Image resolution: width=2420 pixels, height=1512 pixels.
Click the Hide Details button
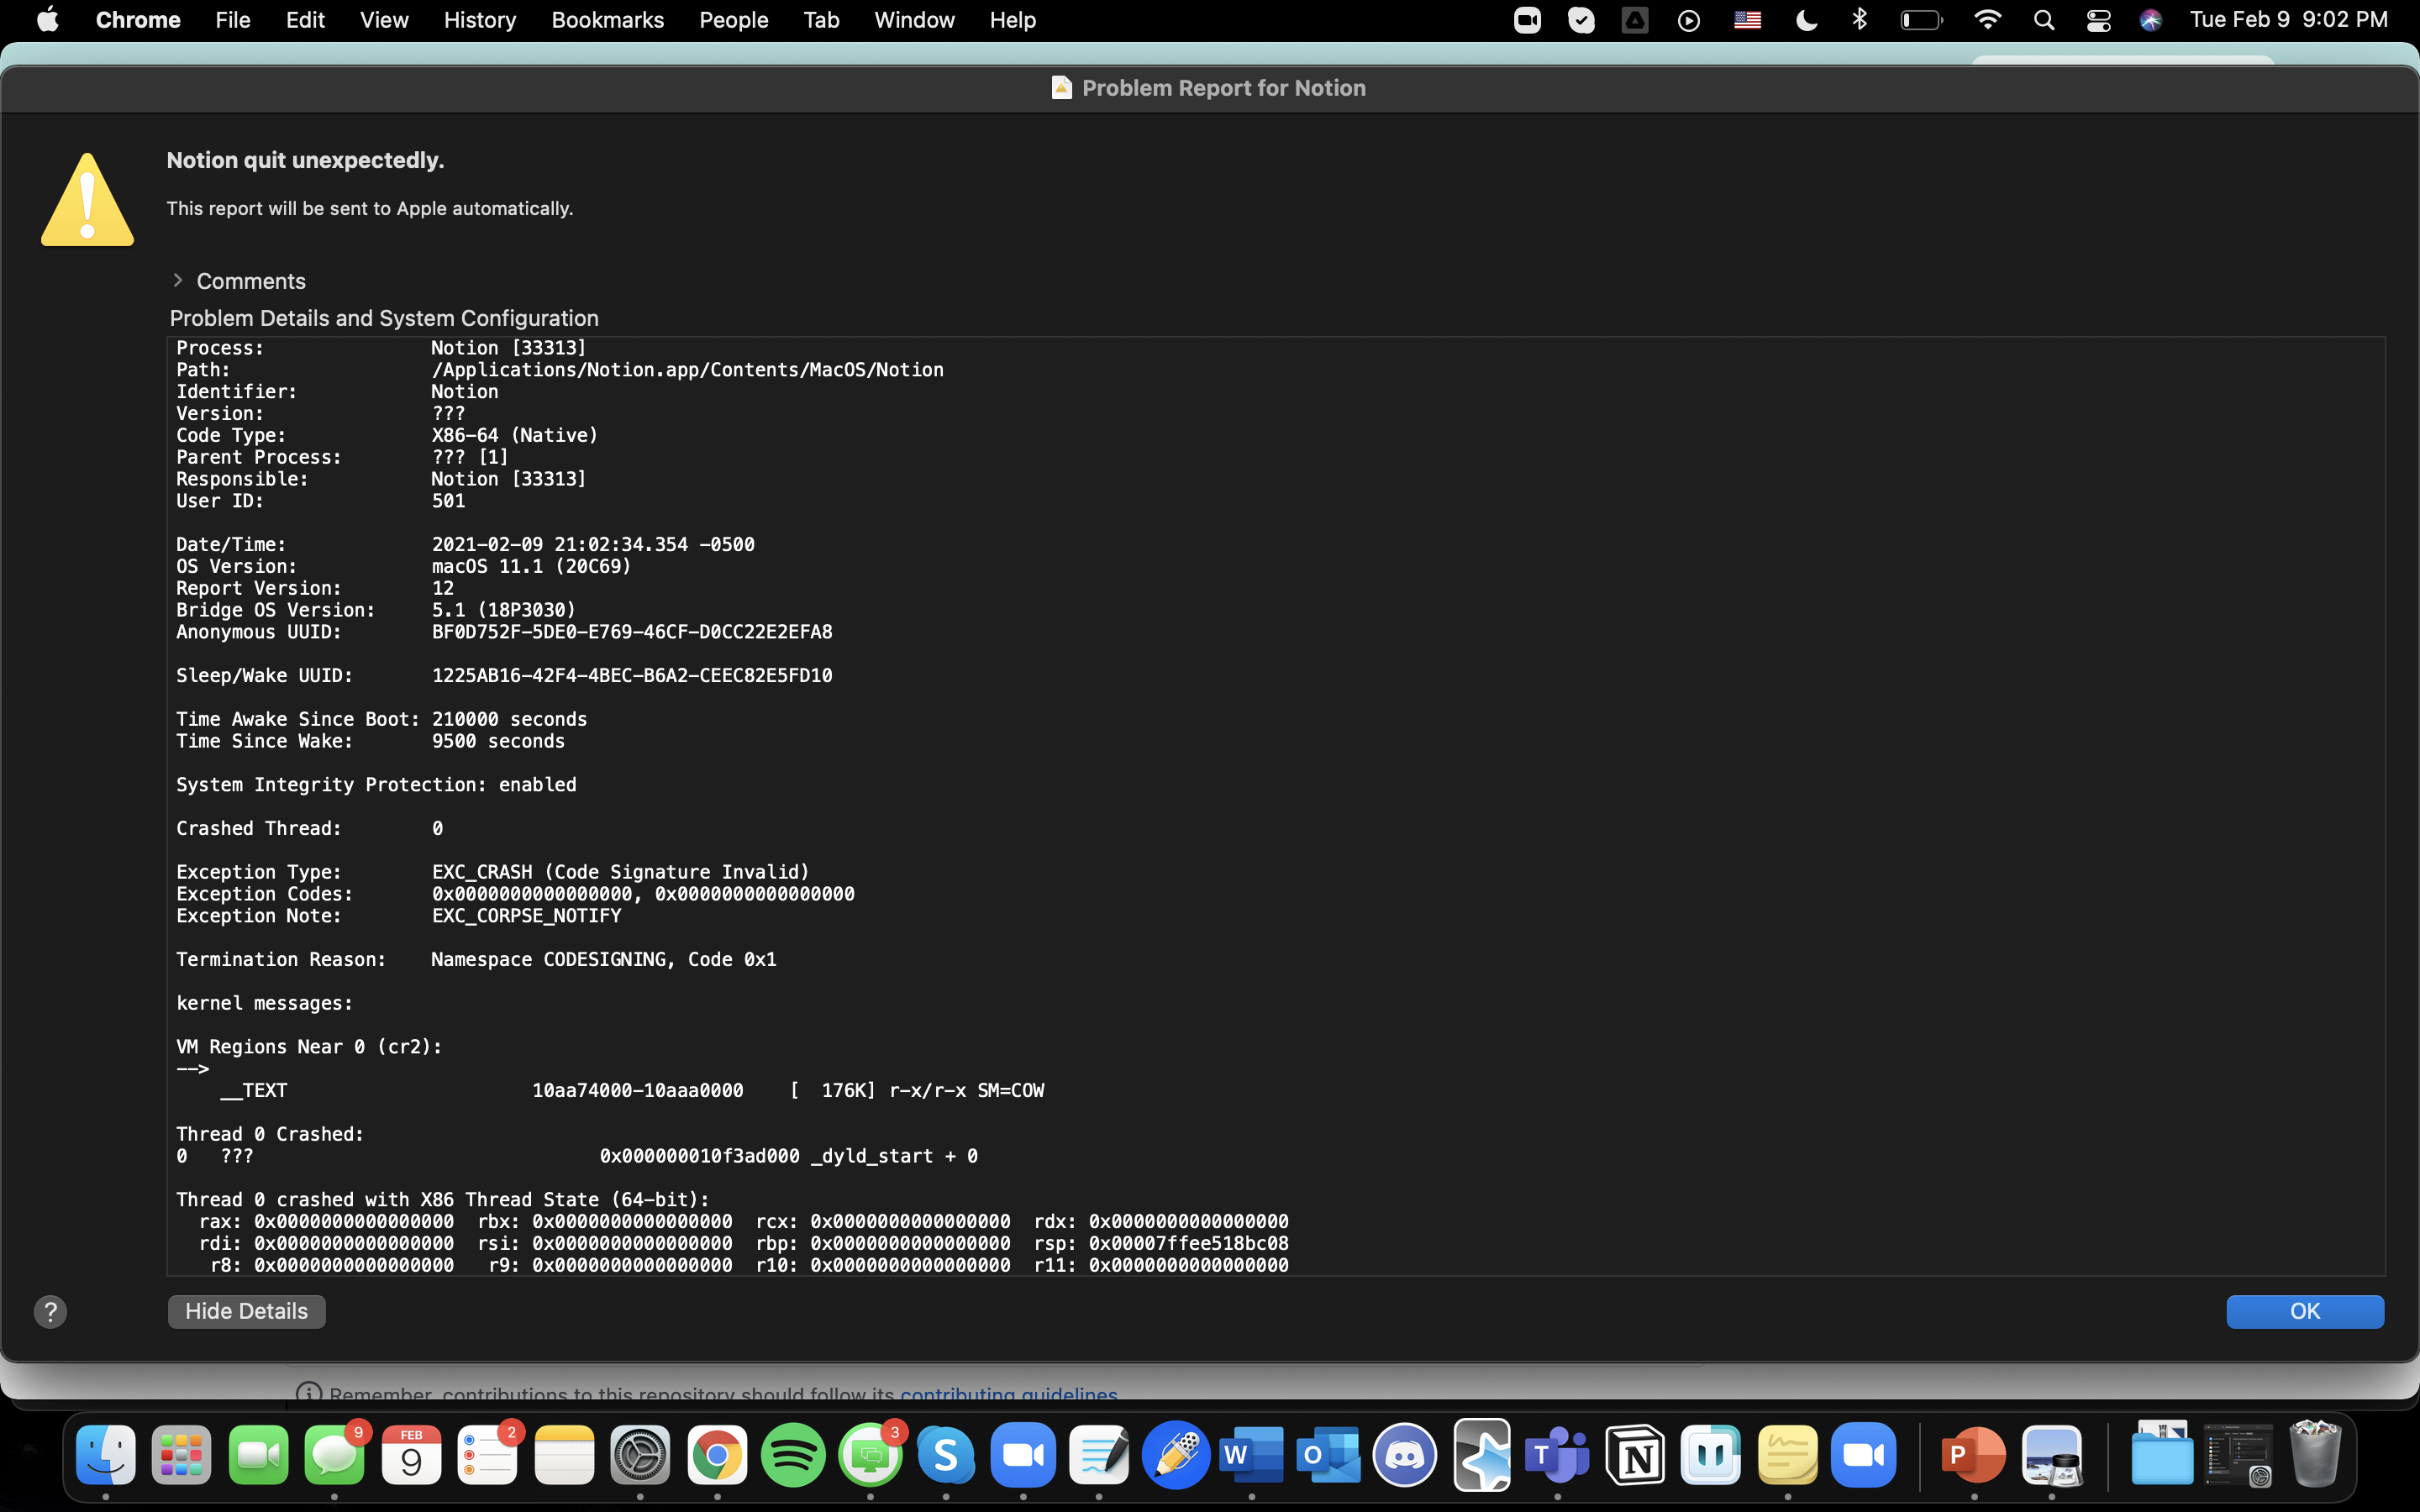click(x=246, y=1311)
